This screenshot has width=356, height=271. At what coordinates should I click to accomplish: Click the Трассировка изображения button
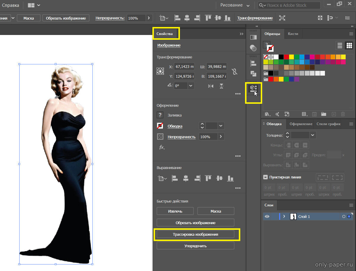pos(195,234)
